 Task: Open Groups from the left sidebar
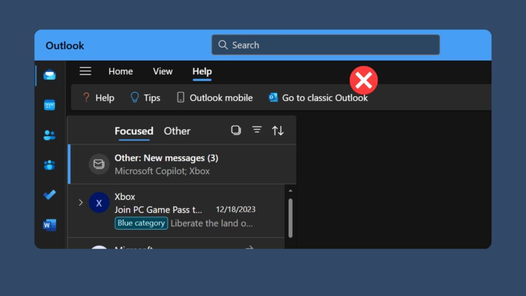pos(49,164)
